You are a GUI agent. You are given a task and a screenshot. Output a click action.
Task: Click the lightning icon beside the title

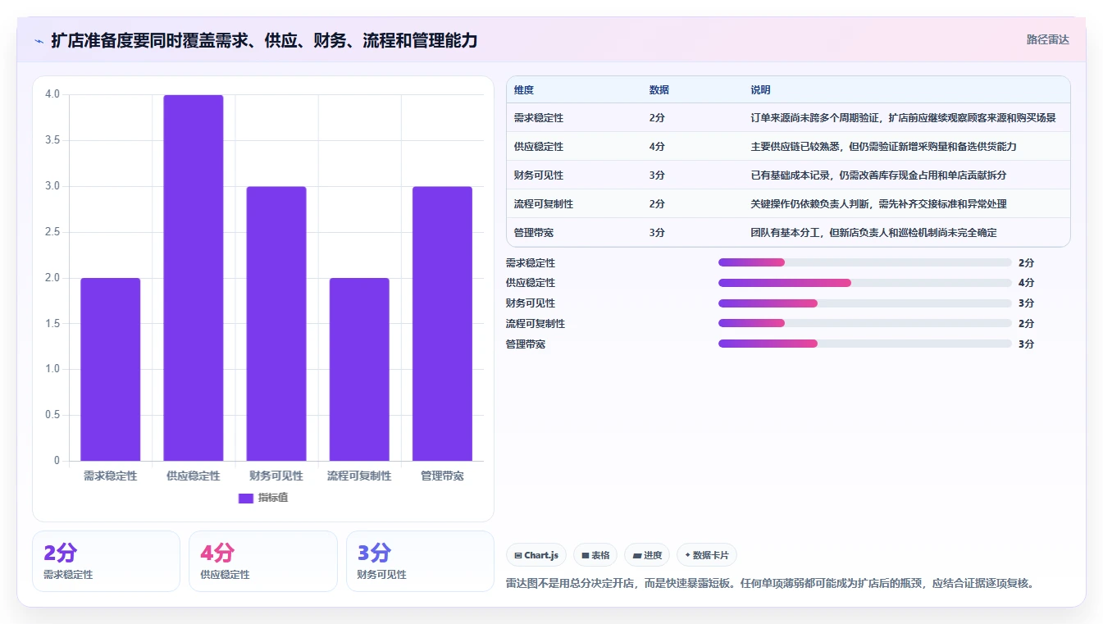pyautogui.click(x=39, y=40)
